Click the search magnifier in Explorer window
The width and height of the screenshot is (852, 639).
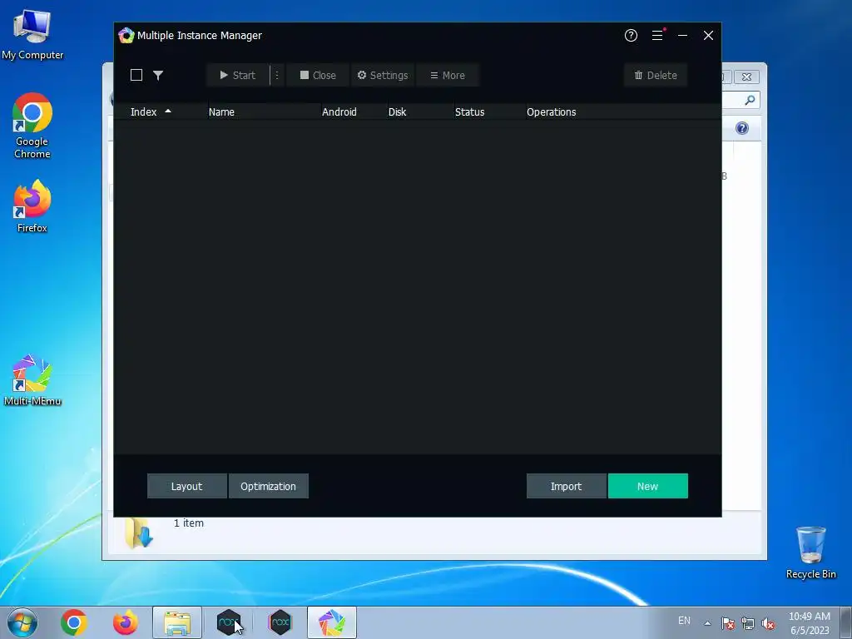tap(750, 100)
